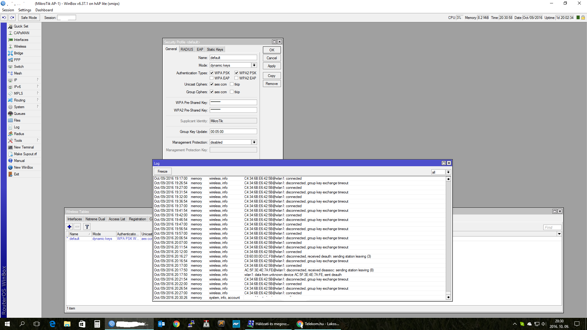Open Switch sidebar item

[x=24, y=67]
